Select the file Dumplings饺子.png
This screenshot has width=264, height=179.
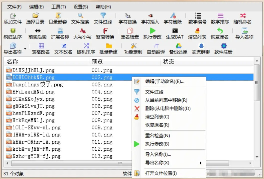coord(38,85)
